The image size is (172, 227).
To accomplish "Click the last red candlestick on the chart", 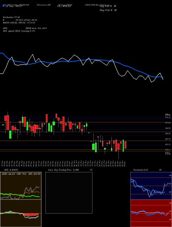I will coord(125,145).
